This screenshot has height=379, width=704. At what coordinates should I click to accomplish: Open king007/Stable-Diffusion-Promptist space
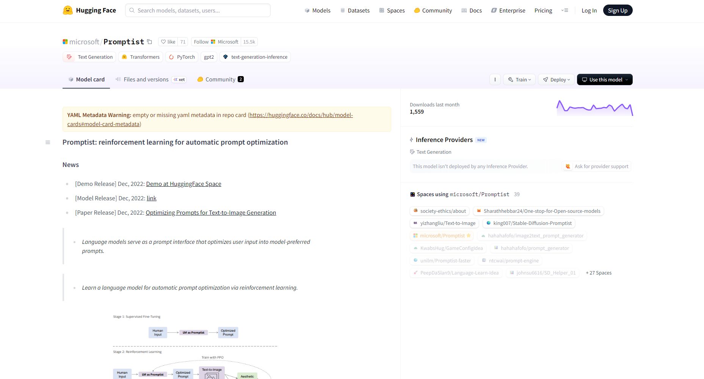pyautogui.click(x=529, y=223)
